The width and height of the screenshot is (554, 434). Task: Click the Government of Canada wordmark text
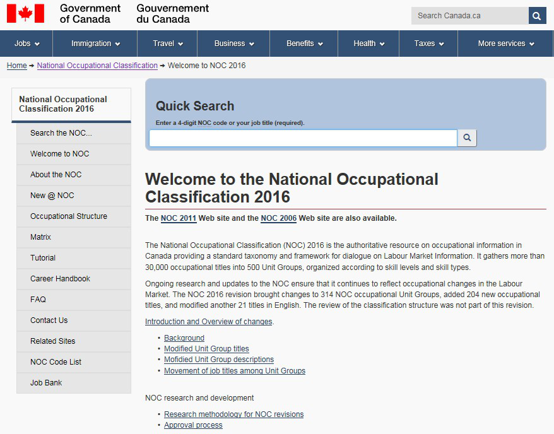pos(90,13)
